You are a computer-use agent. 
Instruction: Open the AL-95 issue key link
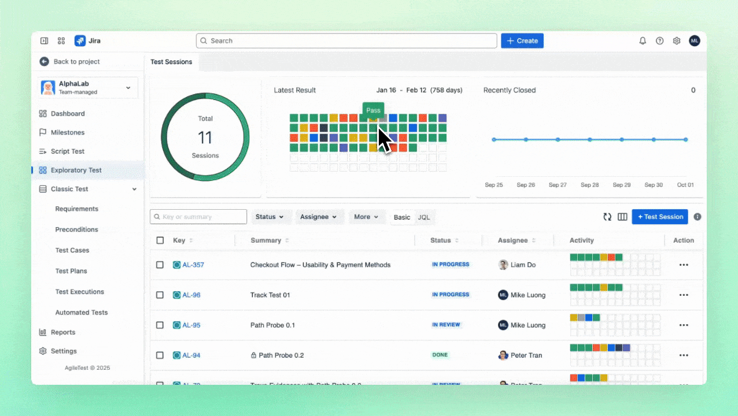pos(191,325)
